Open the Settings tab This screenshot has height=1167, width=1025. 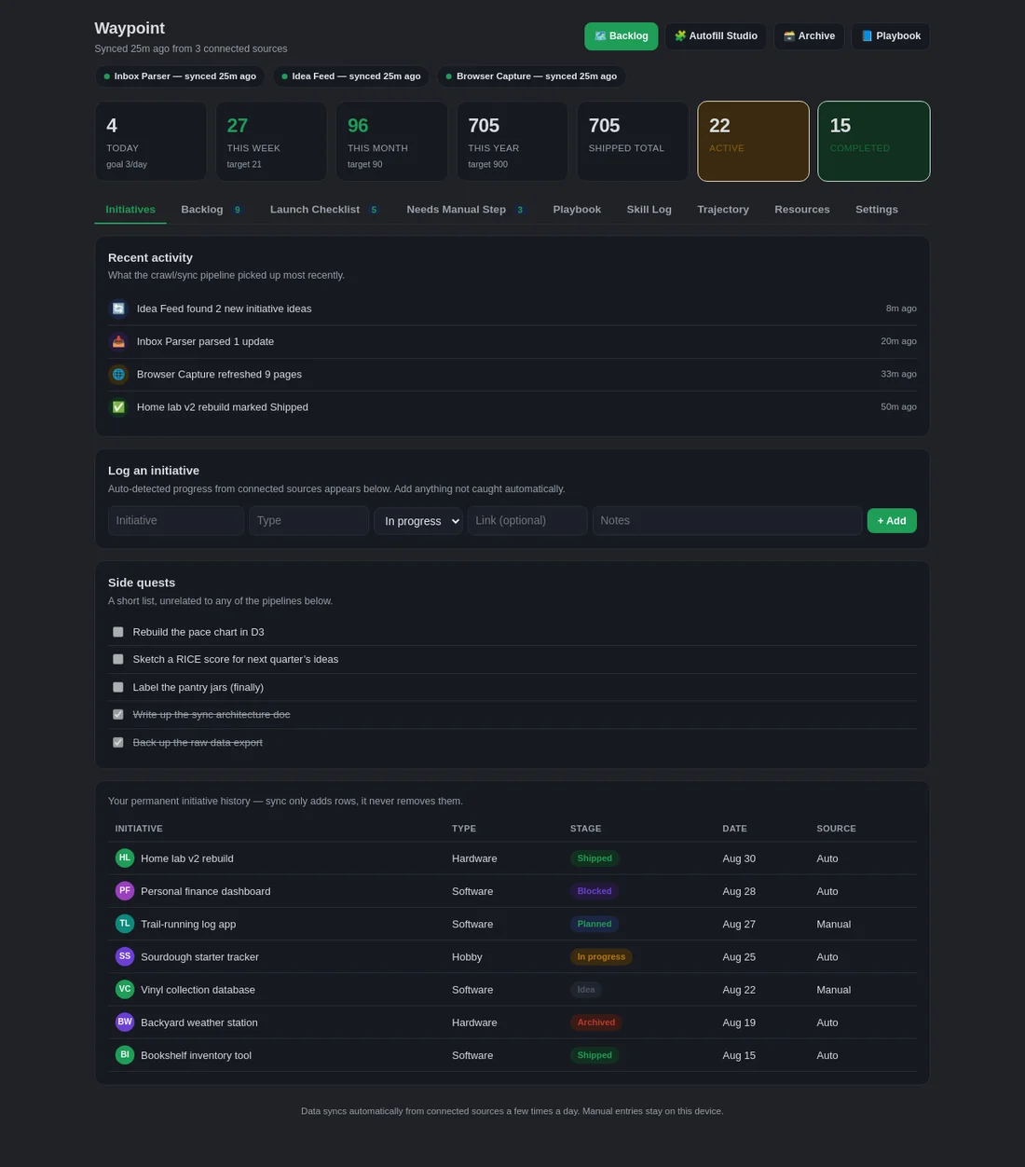pos(877,210)
